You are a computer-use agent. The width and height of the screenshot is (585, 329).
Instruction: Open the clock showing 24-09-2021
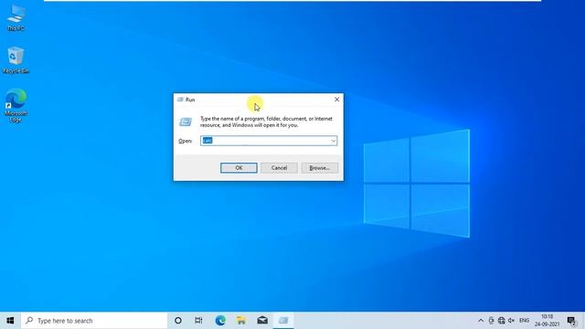pyautogui.click(x=547, y=321)
